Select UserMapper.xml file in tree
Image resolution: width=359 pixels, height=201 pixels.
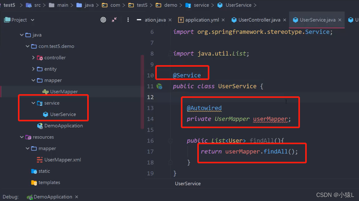(62, 160)
